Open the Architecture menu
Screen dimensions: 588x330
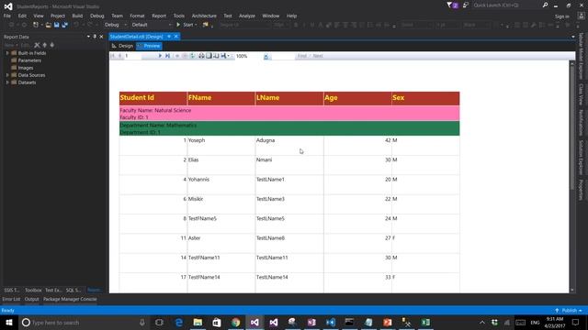(204, 16)
